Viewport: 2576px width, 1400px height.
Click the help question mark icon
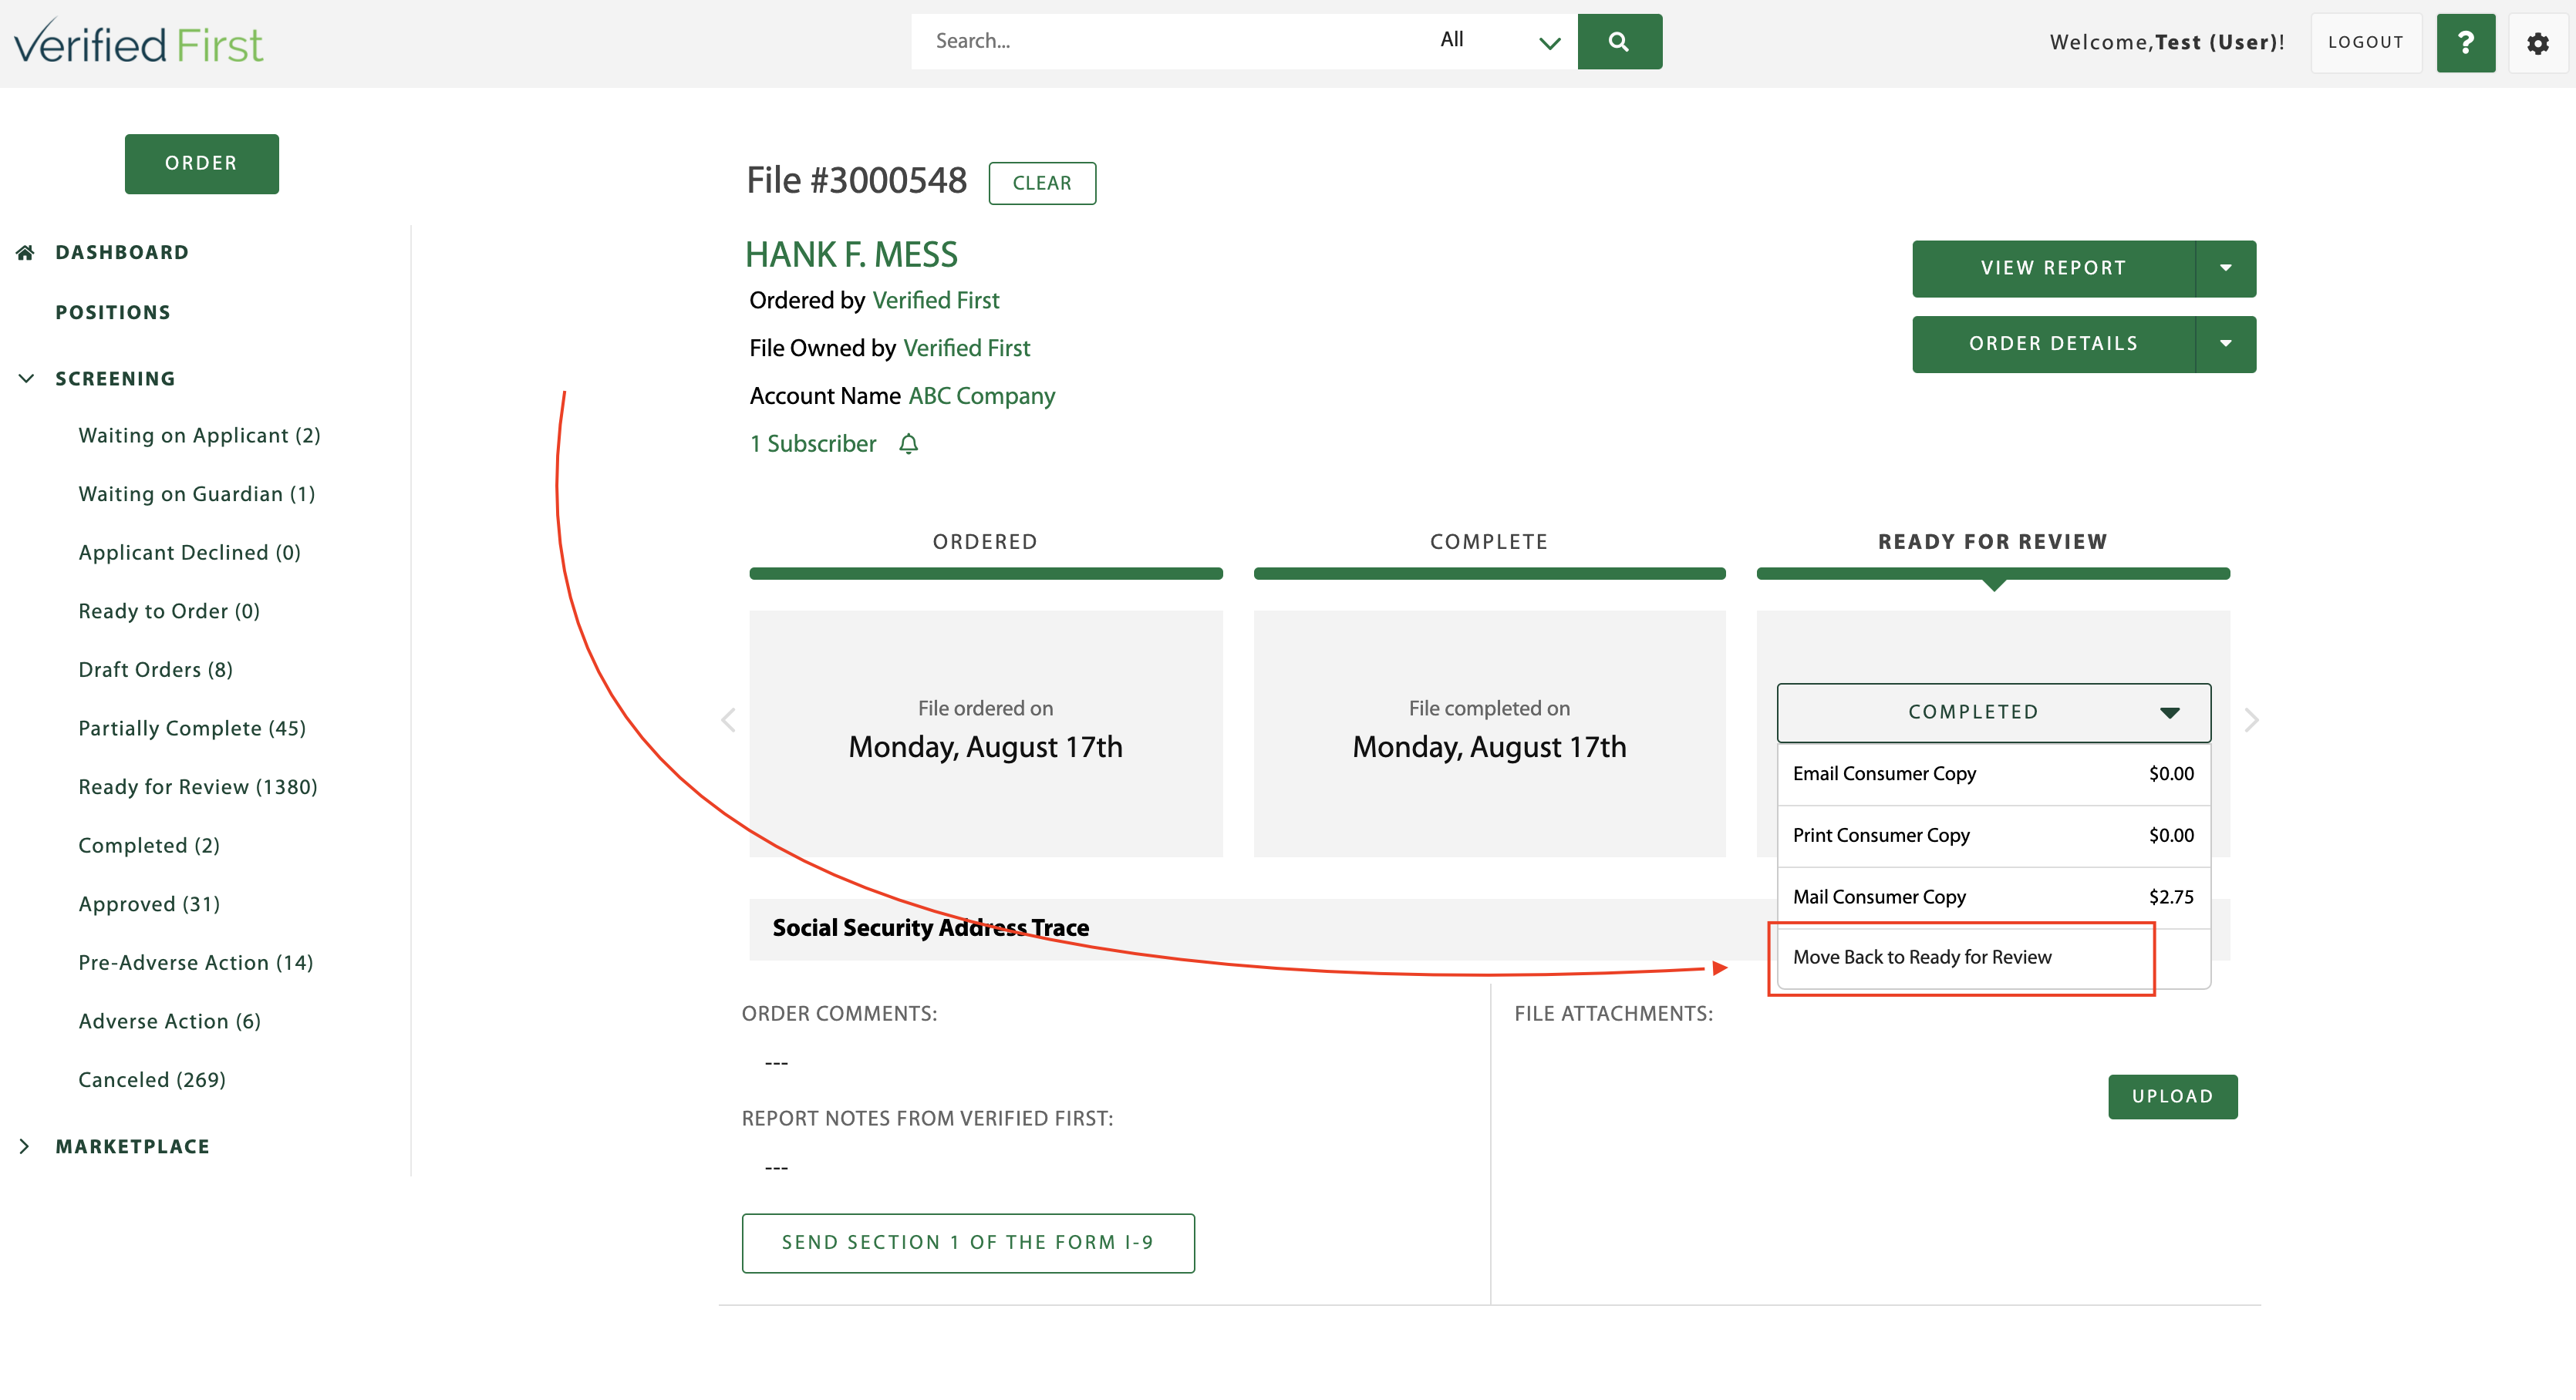2466,43
